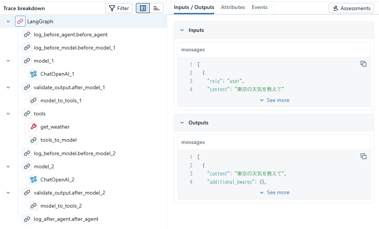Collapse the tools tree node
The height and width of the screenshot is (229, 379).
coord(8,114)
